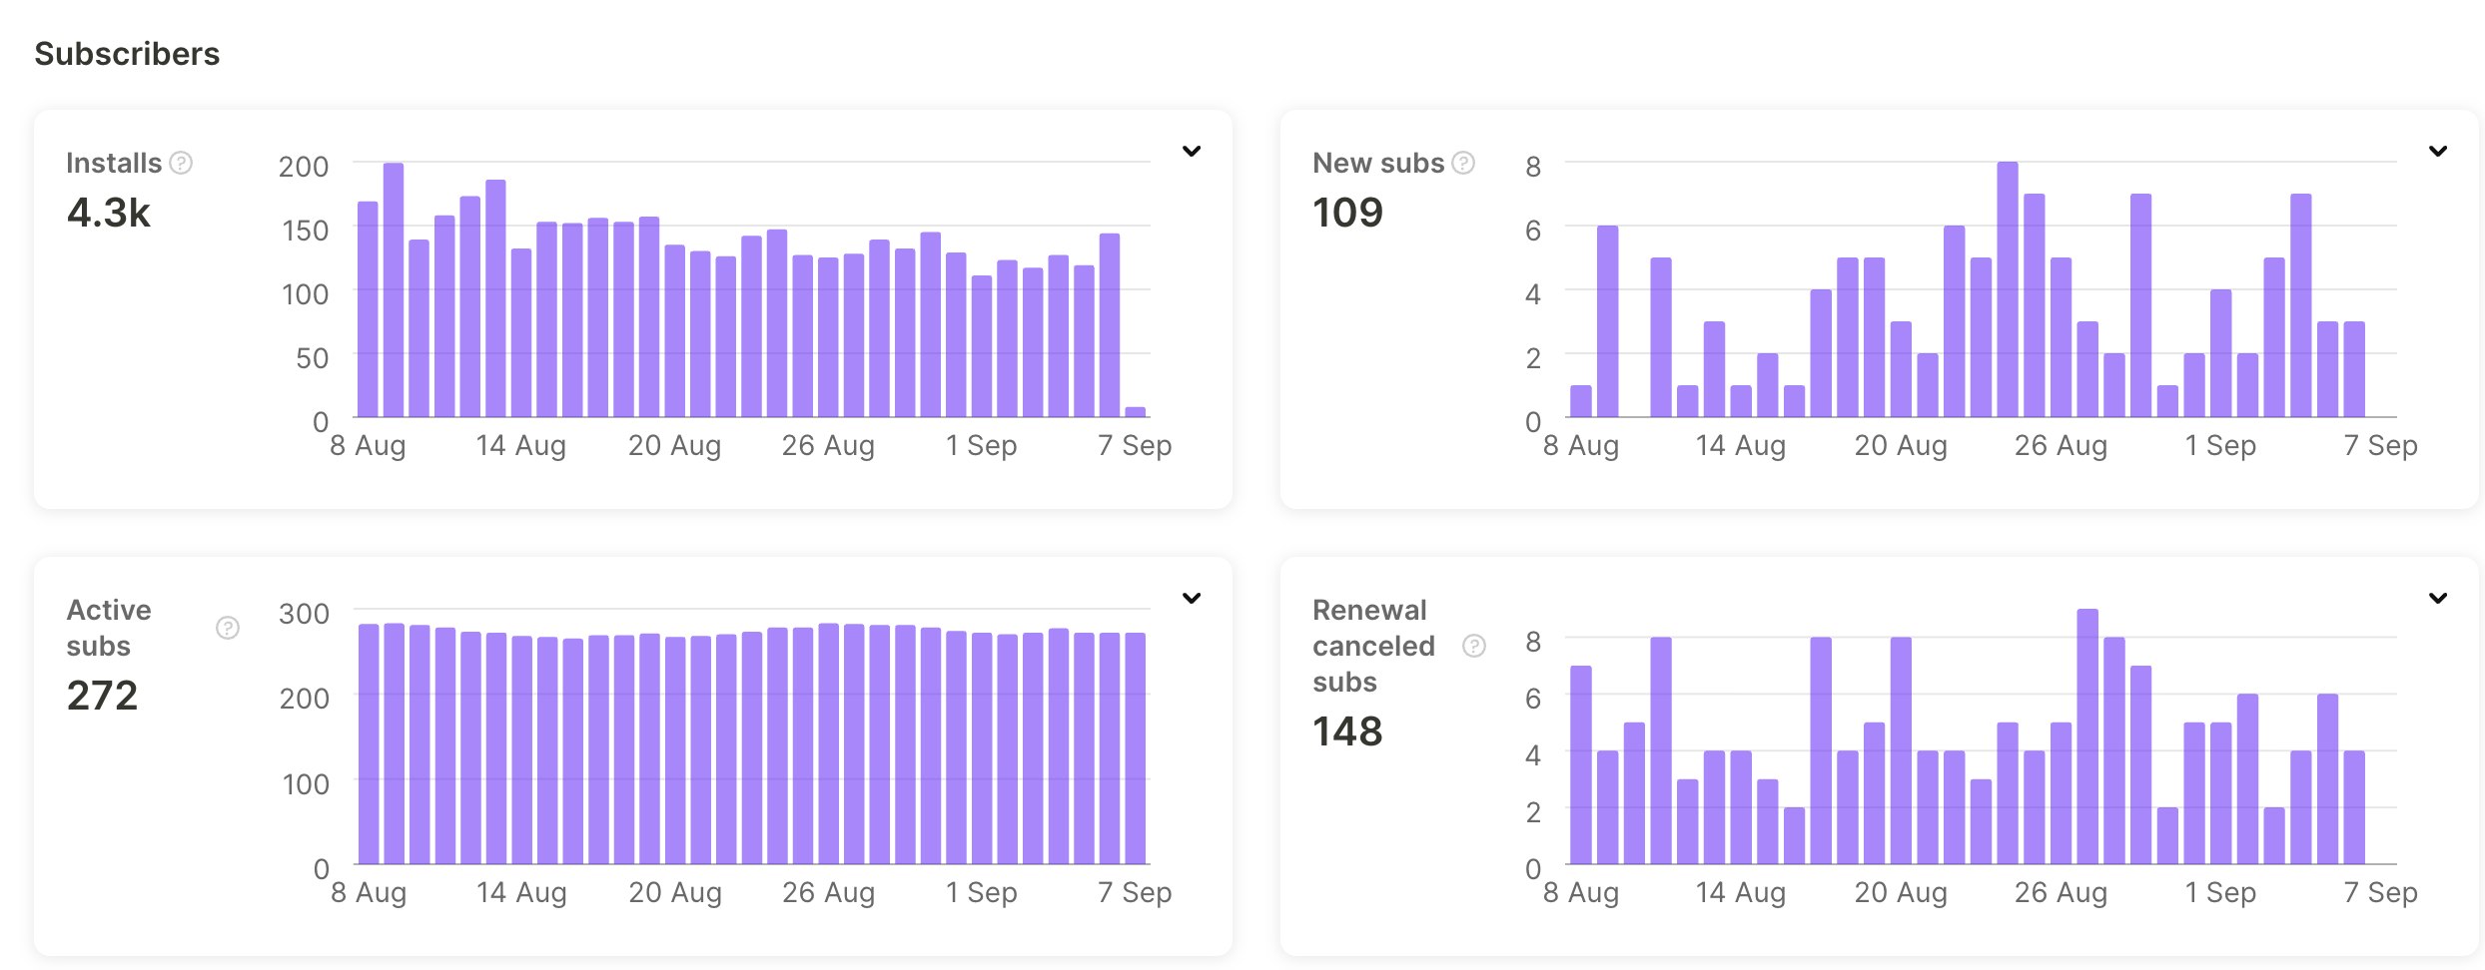The height and width of the screenshot is (970, 2485).
Task: Click the Renewal canceled subs help icon
Action: (x=1474, y=646)
